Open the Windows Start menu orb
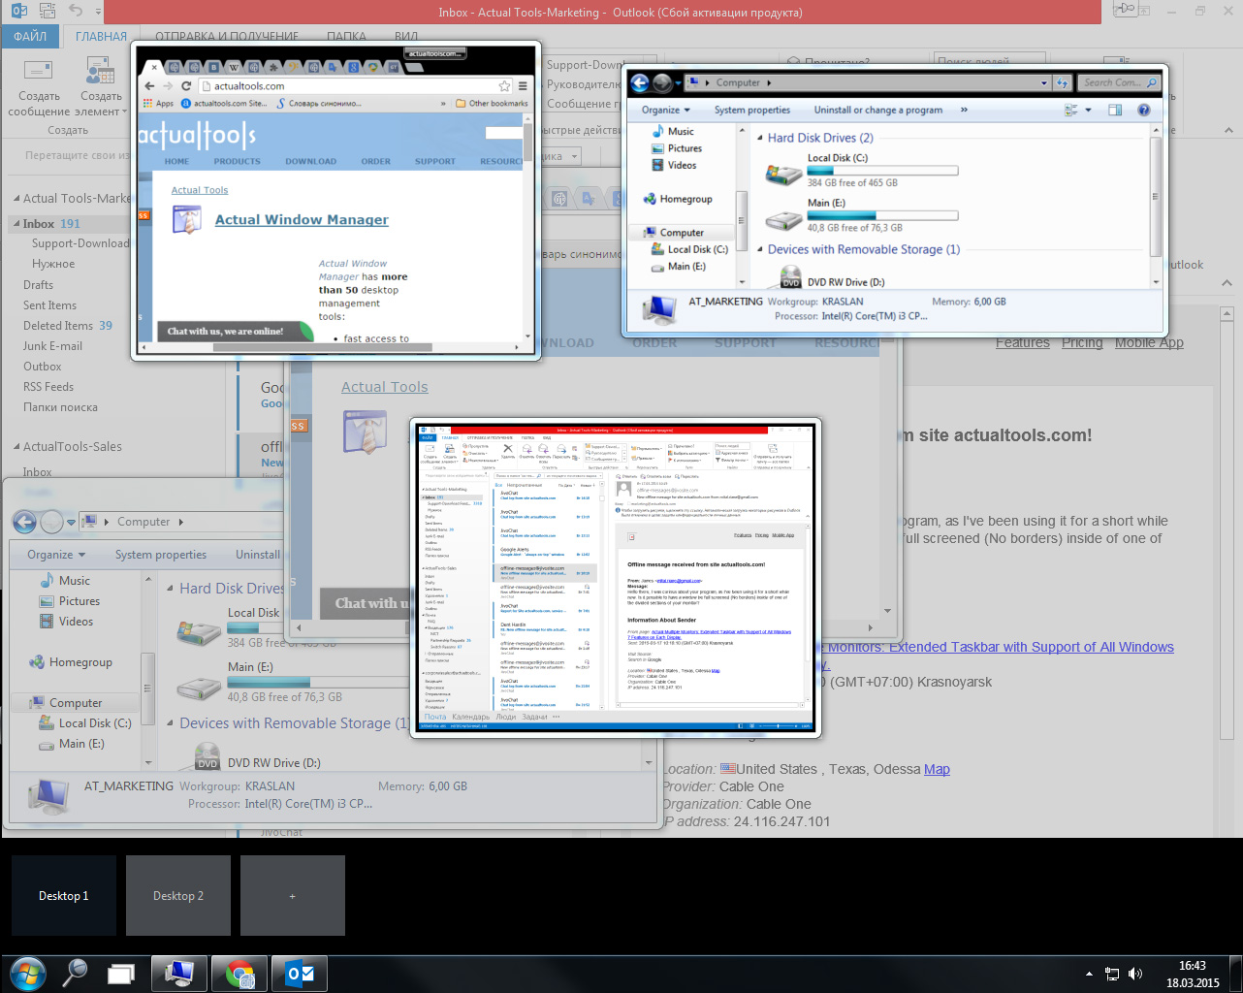This screenshot has width=1243, height=993. (26, 973)
